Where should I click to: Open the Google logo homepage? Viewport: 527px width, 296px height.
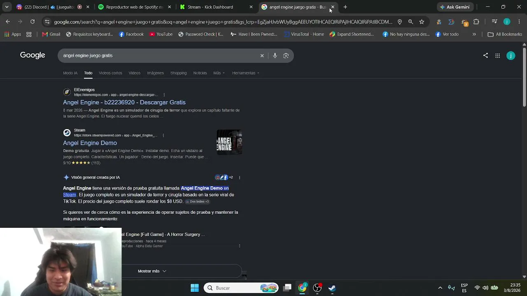pos(33,55)
